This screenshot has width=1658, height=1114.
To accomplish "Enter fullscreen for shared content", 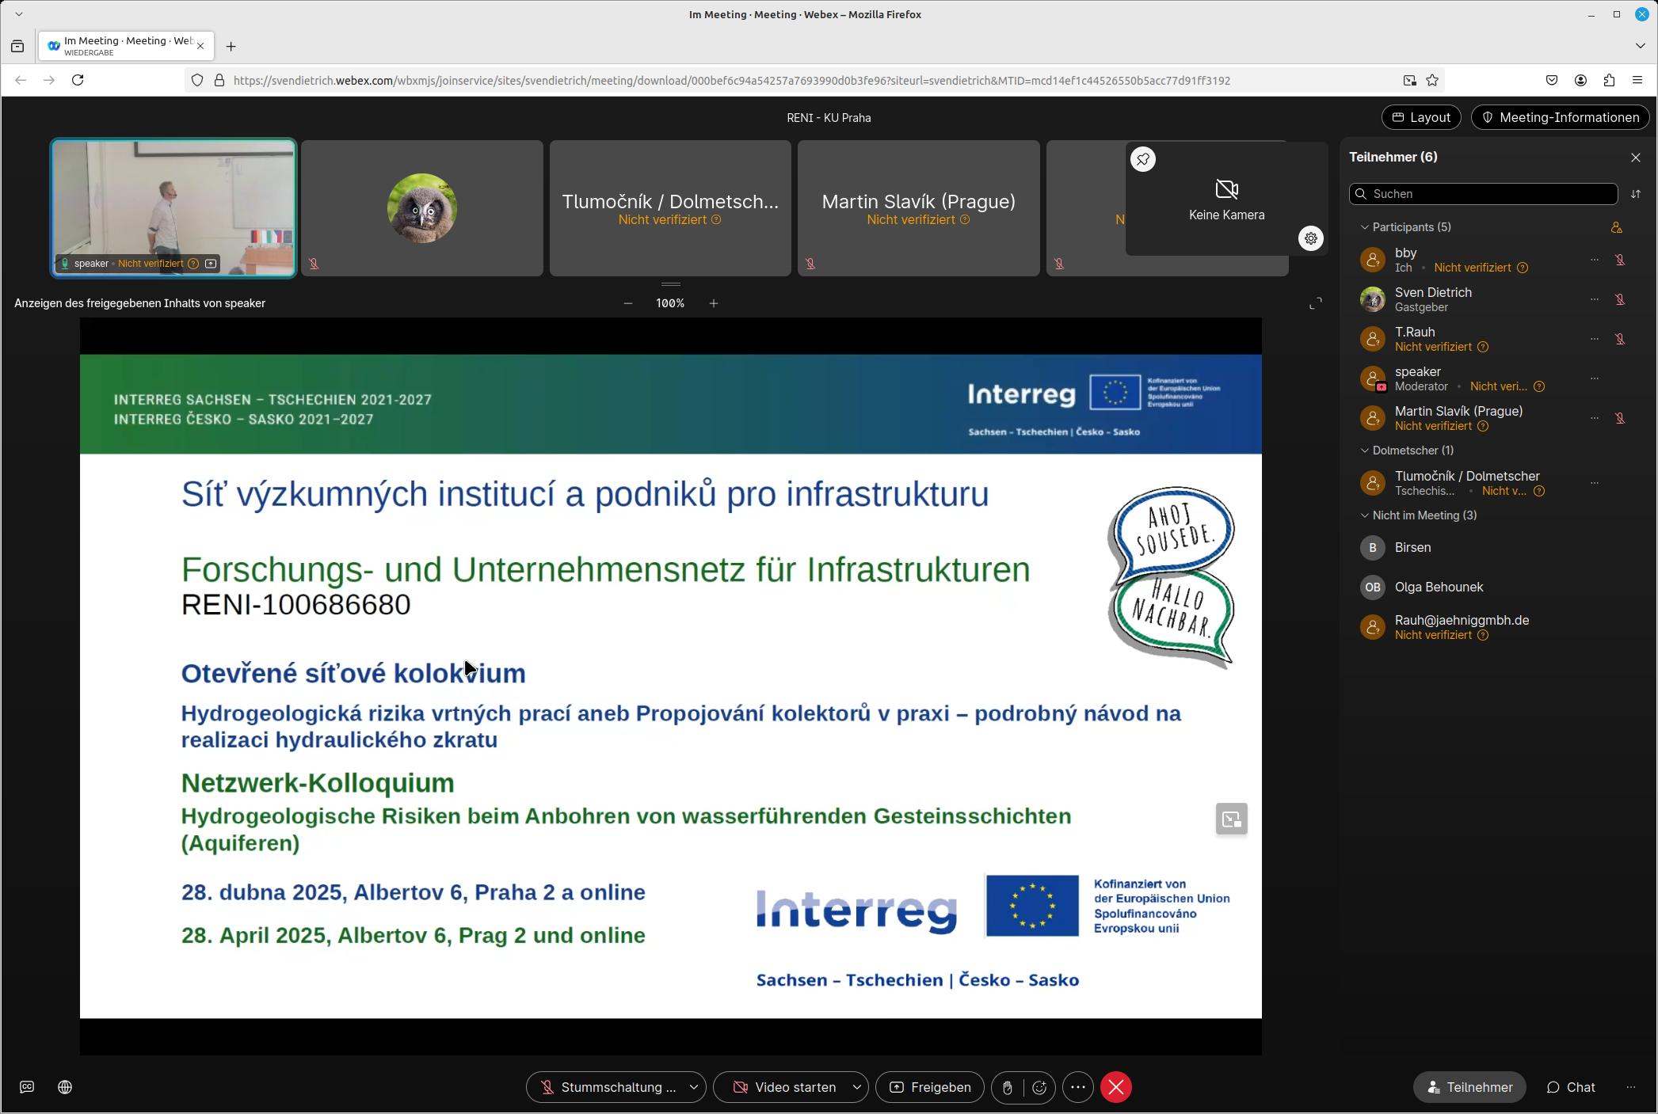I will tap(1316, 303).
